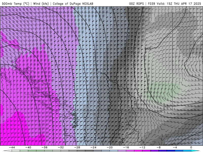
Task: Select the "F039" forecast hour text
Action: (x=151, y=4)
